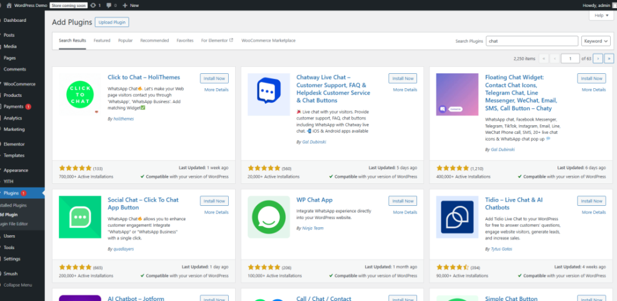Open Settings in the sidebar
The width and height of the screenshot is (617, 301).
12,259
